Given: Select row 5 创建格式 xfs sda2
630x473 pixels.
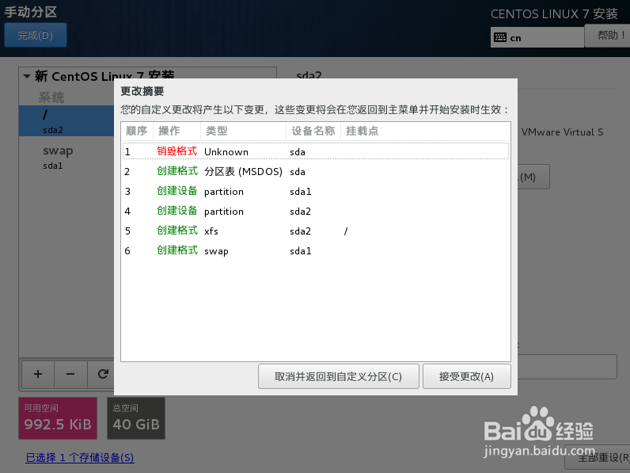Looking at the screenshot, I should pyautogui.click(x=316, y=231).
